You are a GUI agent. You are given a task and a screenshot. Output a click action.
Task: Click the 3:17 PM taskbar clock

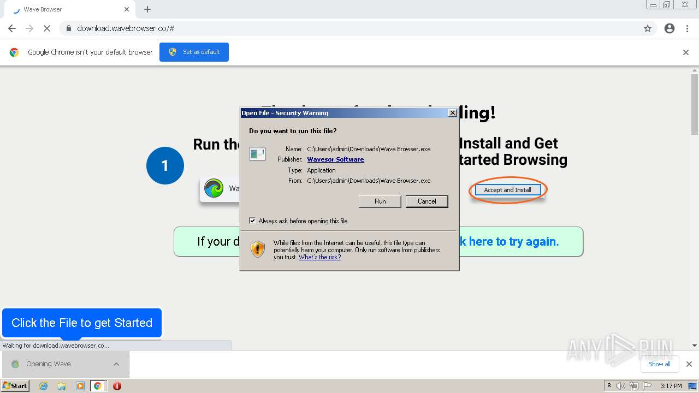[671, 386]
